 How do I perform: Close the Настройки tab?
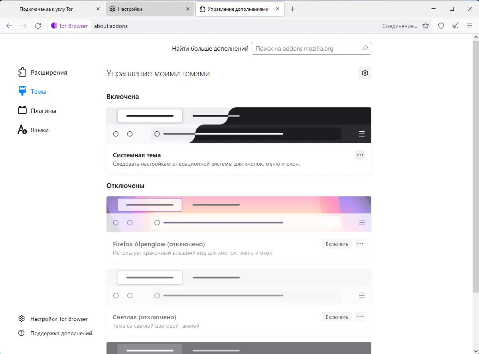click(188, 9)
